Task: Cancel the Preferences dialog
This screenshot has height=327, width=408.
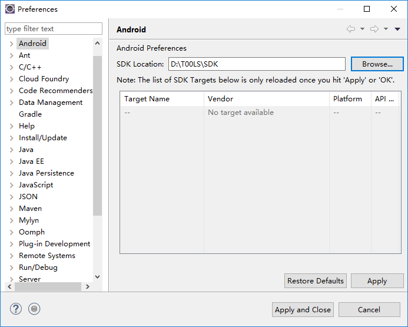Action: (369, 309)
